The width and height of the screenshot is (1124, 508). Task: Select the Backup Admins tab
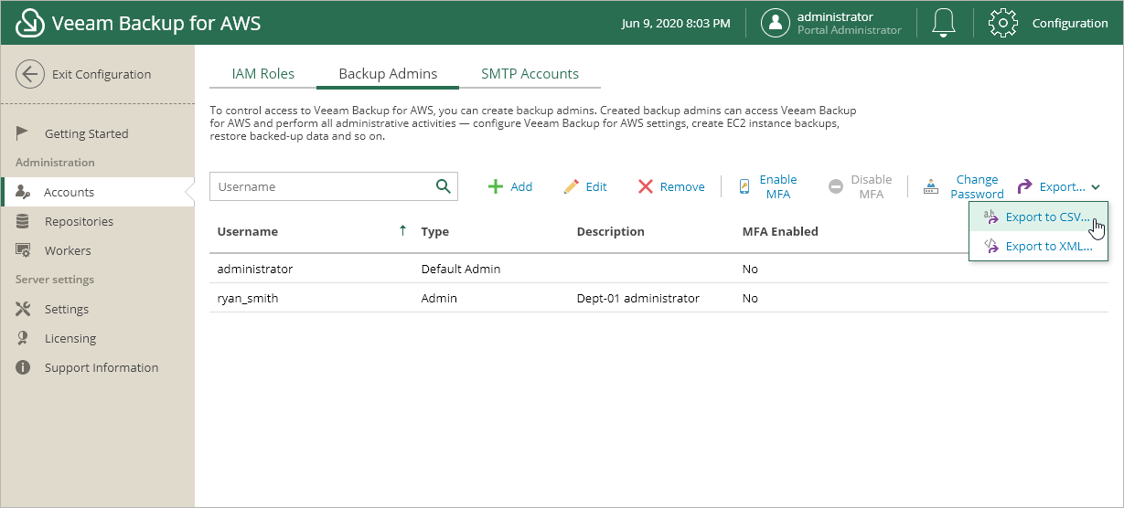click(388, 74)
